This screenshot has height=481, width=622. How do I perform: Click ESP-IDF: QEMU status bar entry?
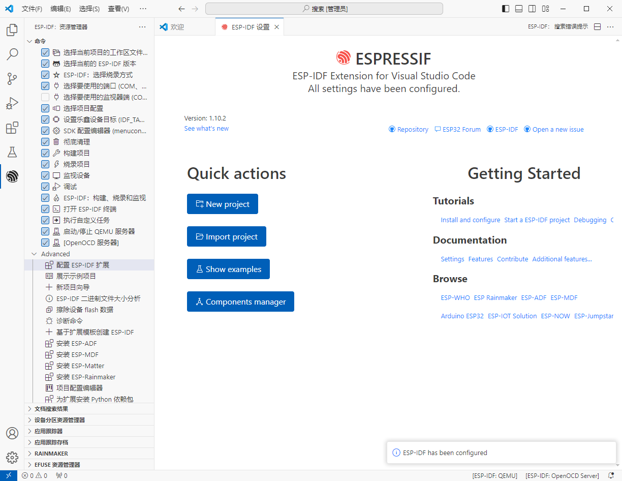(494, 476)
